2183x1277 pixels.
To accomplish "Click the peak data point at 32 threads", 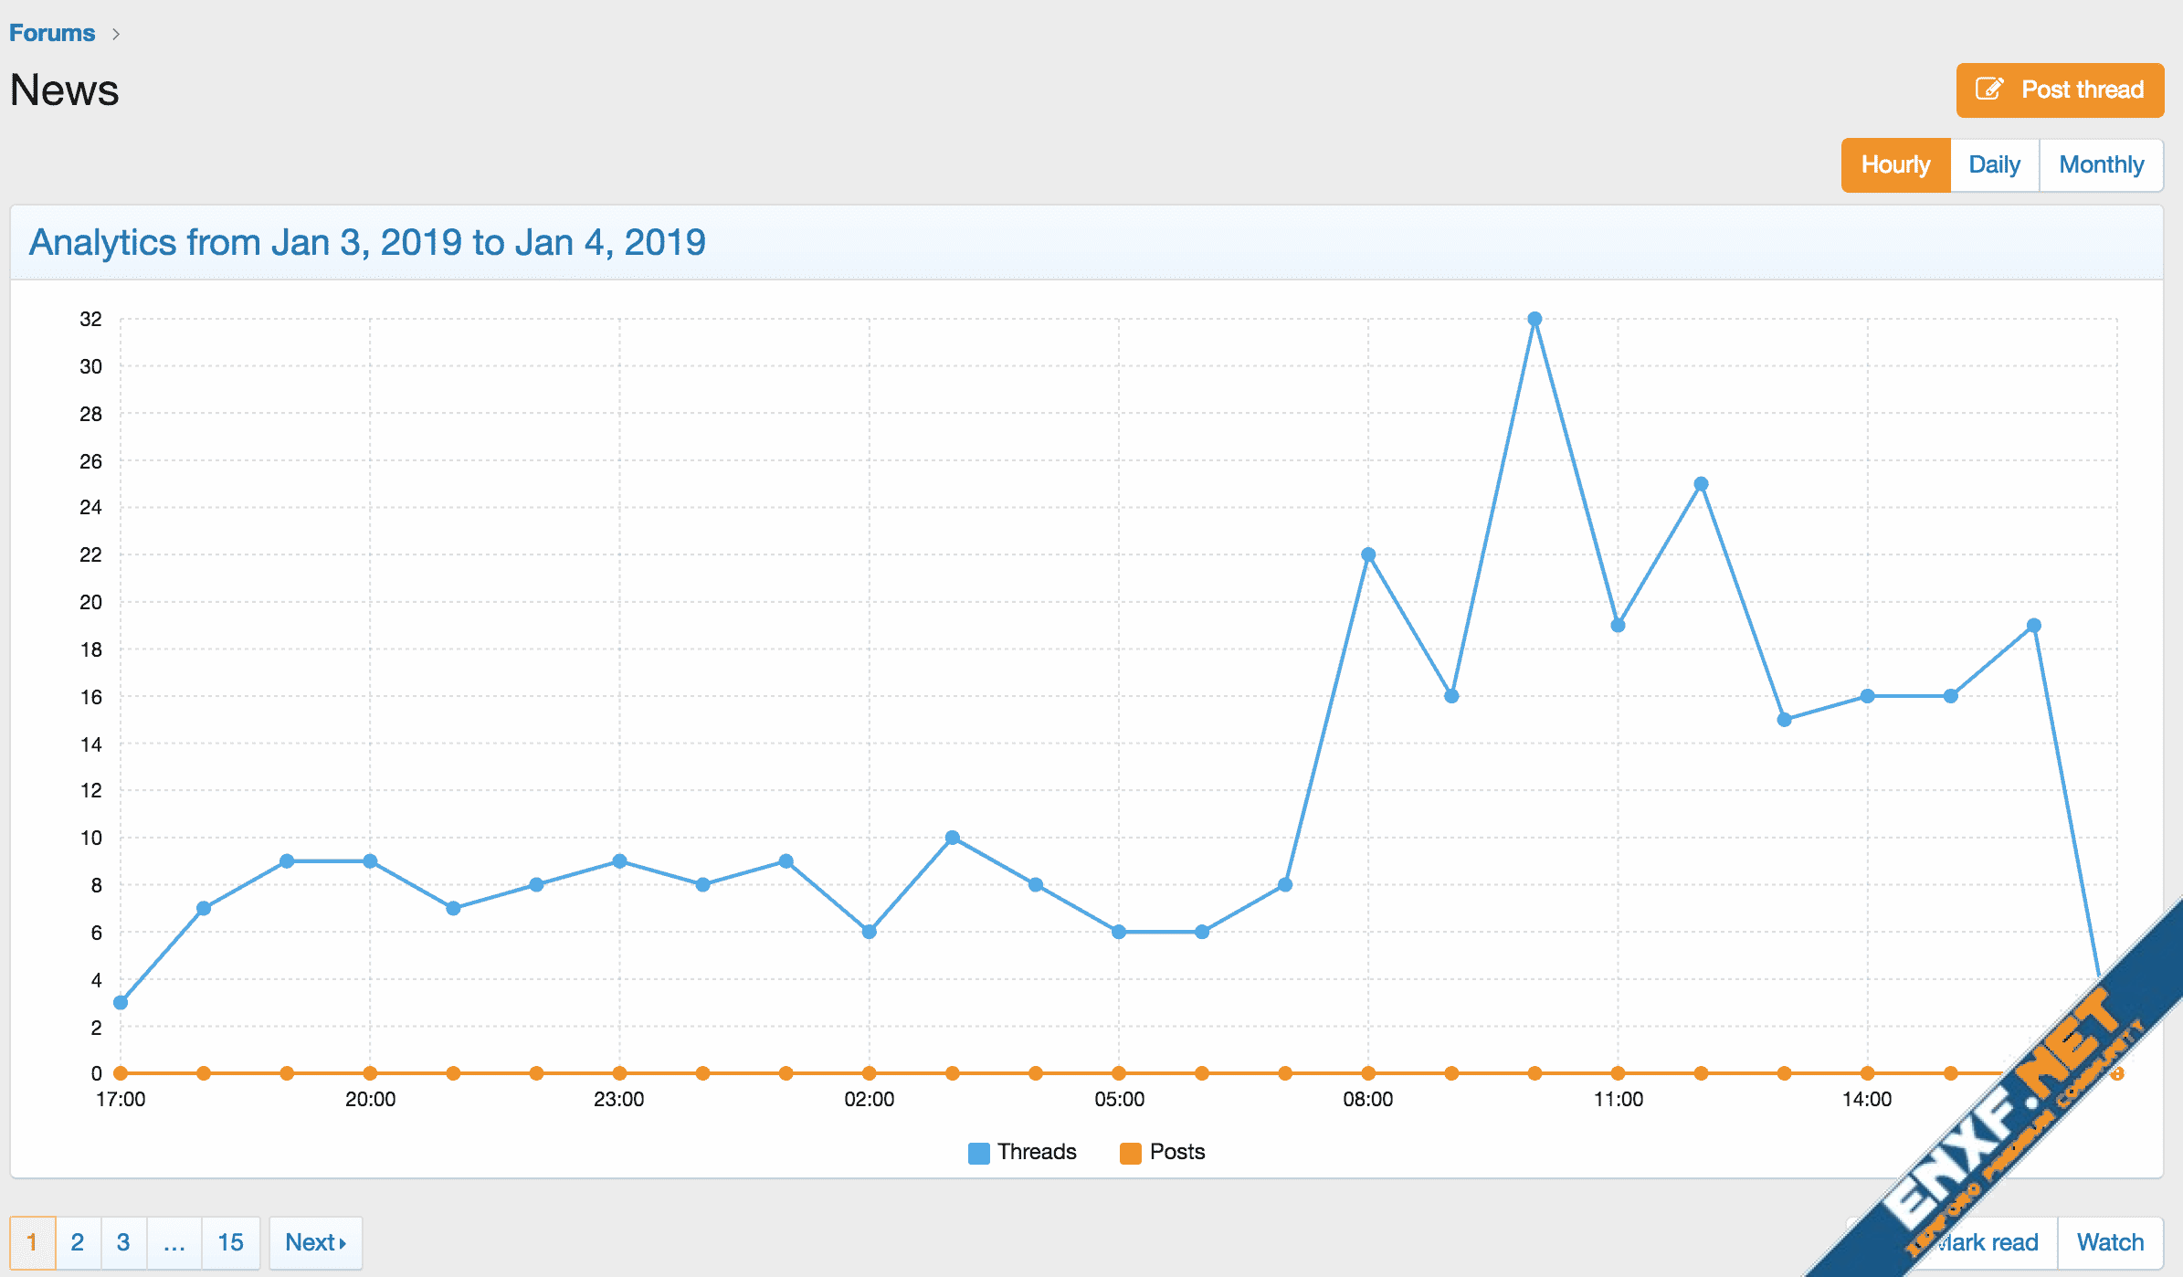I will point(1534,319).
